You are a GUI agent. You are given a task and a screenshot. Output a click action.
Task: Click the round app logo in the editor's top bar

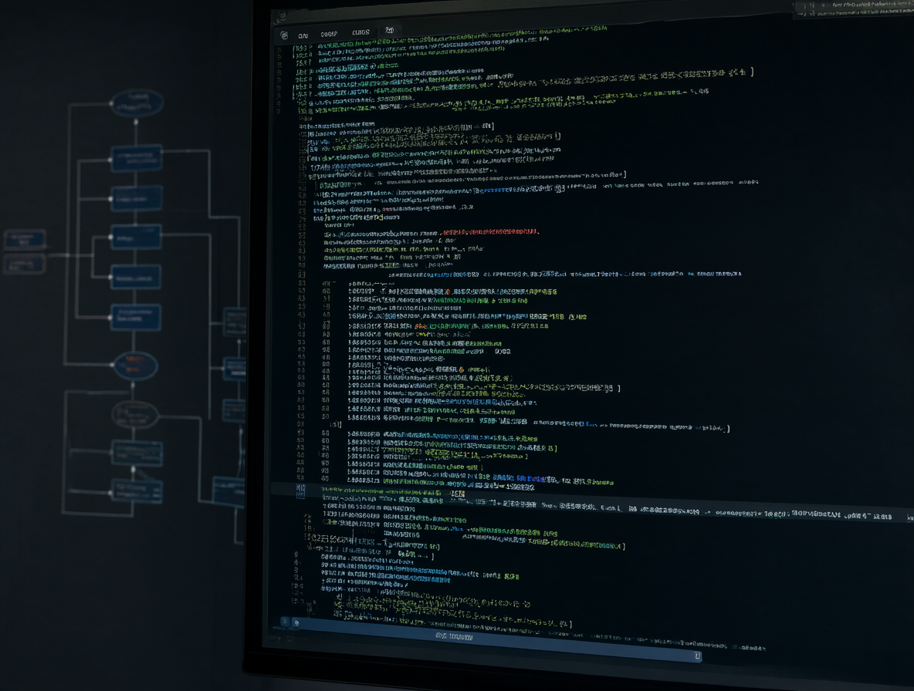pos(284,35)
